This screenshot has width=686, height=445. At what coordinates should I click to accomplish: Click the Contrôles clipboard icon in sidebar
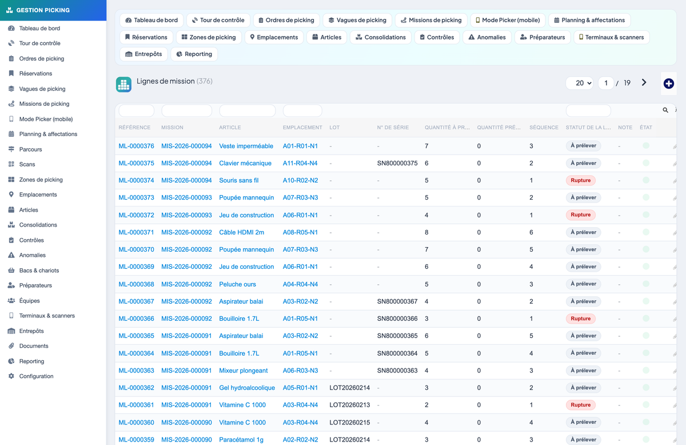click(11, 240)
